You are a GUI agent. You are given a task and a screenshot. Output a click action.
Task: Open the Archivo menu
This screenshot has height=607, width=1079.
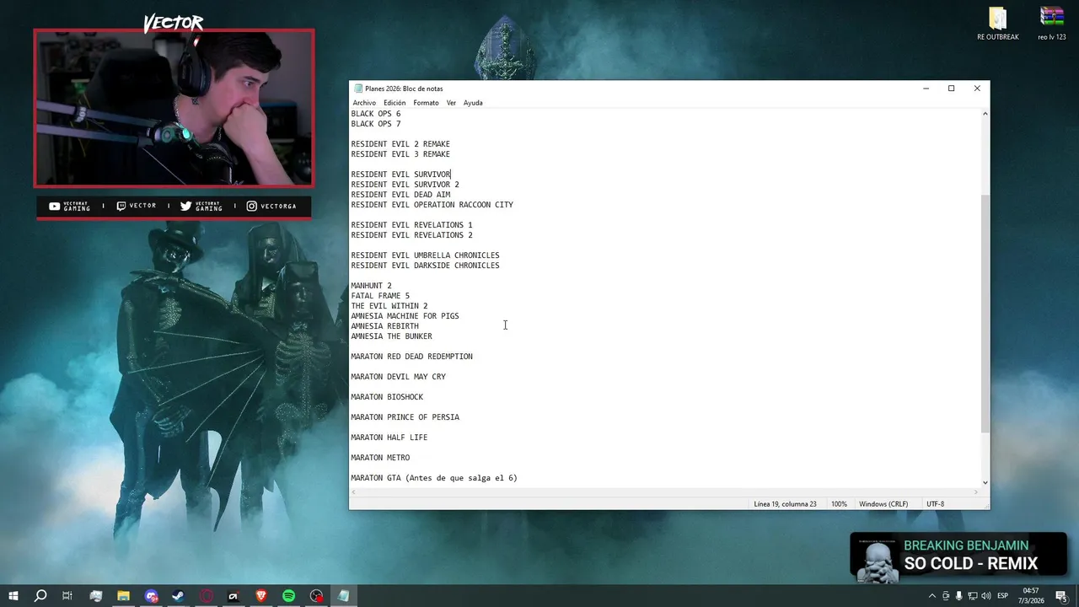point(364,103)
